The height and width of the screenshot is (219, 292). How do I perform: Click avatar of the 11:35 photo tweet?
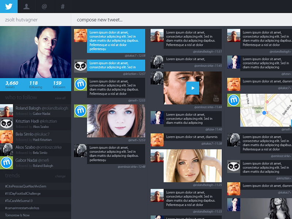click(157, 156)
